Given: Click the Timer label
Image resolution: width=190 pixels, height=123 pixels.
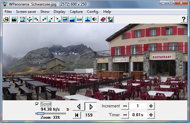Looking at the screenshot, I should tap(114, 115).
